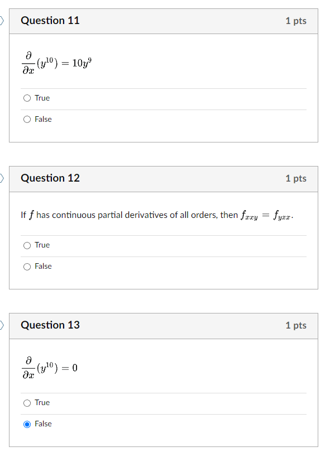
Task: Click the 1 pts label on Question 13
Action: (x=296, y=326)
